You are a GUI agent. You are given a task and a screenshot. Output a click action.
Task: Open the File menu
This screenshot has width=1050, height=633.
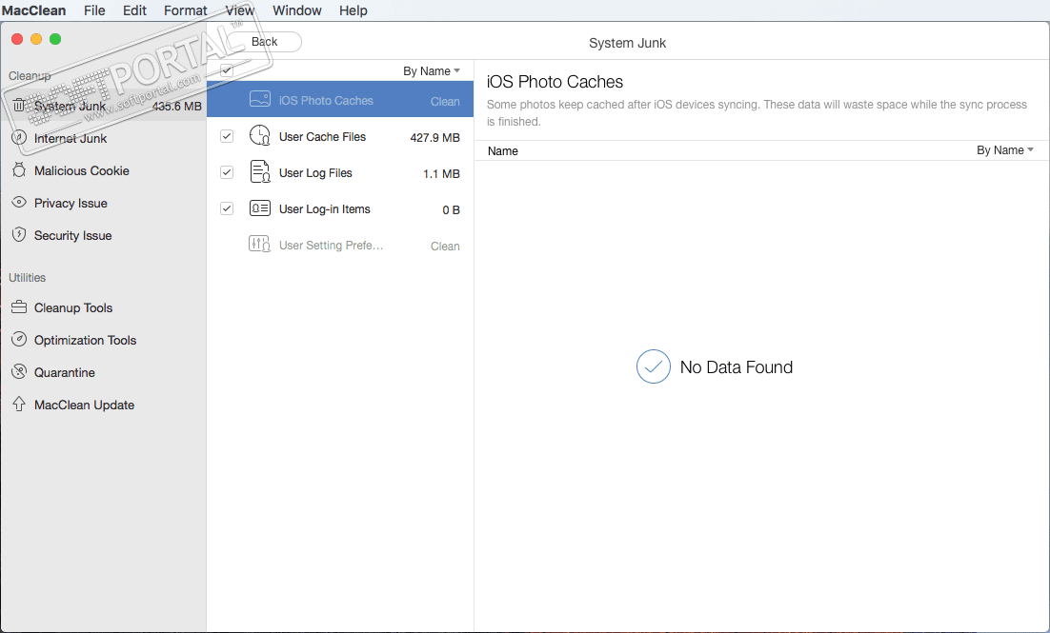94,10
